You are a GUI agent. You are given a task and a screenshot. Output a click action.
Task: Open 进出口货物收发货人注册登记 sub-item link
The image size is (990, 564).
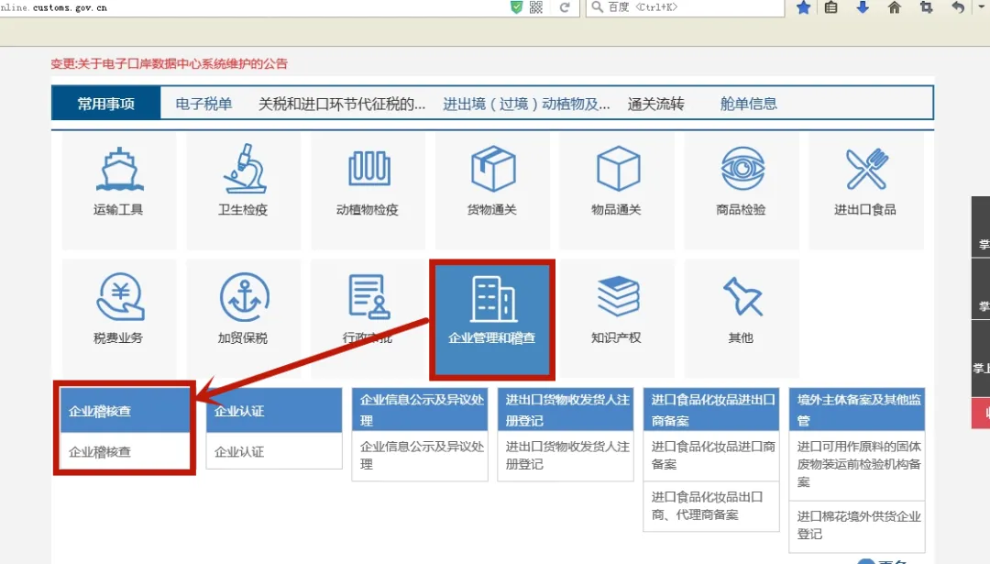[x=567, y=456]
